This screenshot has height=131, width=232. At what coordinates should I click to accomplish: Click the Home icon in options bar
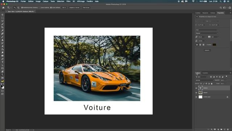point(3,8)
